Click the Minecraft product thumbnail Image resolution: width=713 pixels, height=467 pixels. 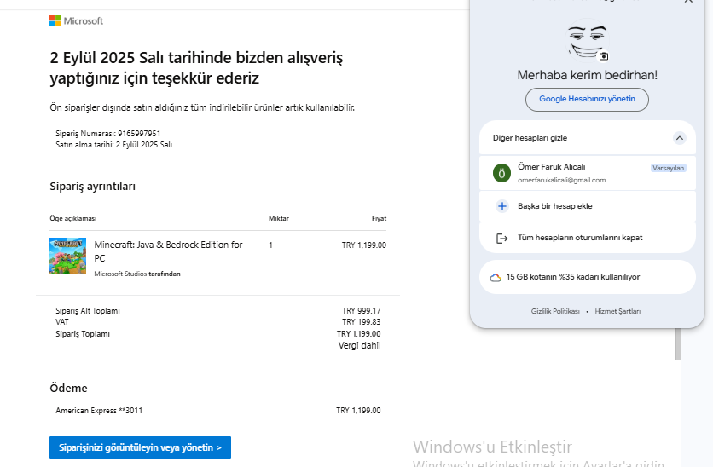click(x=67, y=257)
